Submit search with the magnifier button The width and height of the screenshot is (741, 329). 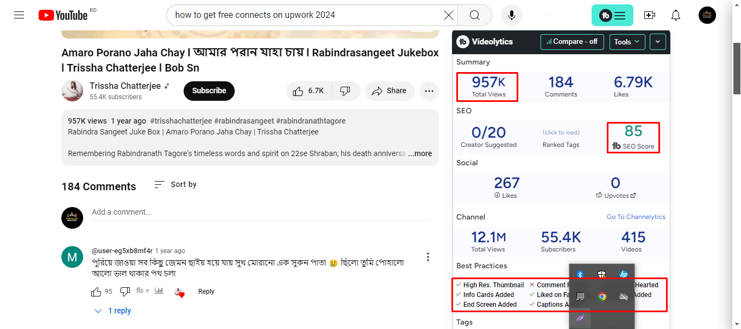[475, 15]
